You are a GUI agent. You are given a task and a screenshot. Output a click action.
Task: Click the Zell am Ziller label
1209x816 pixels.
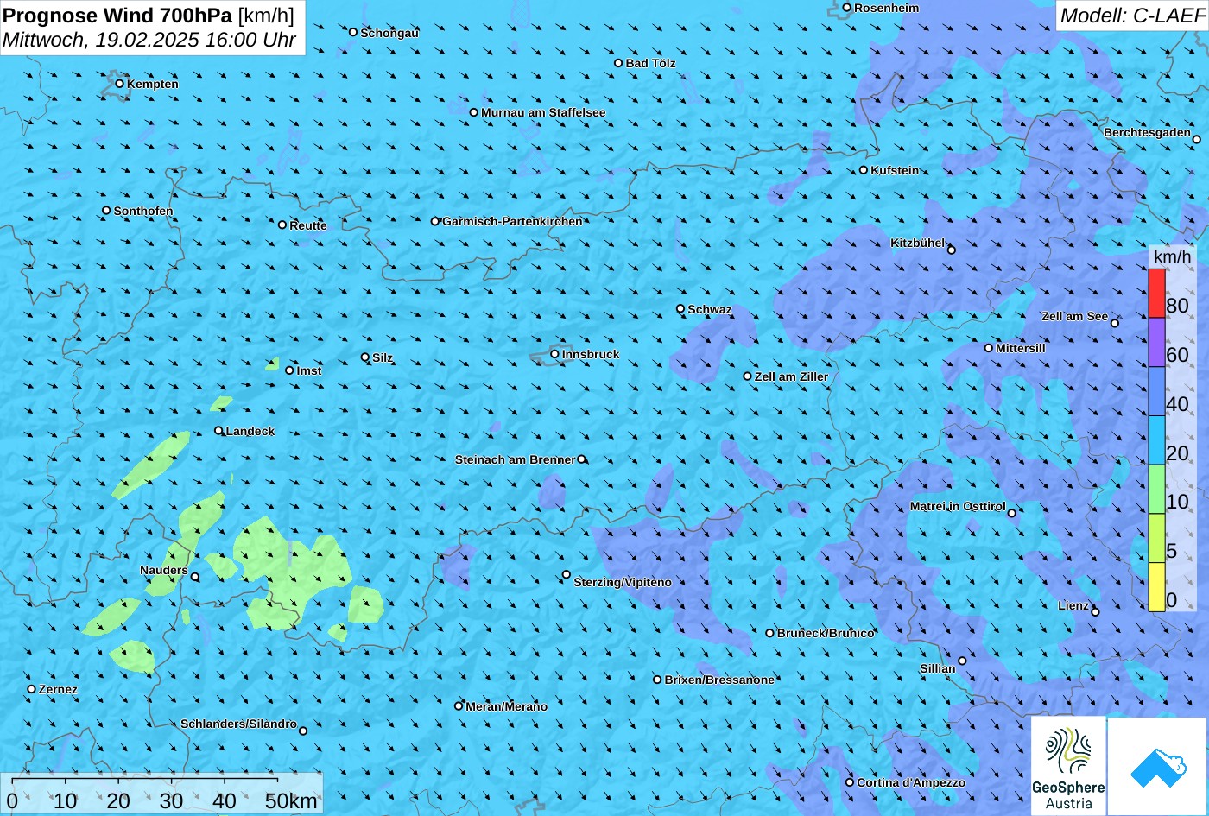pyautogui.click(x=791, y=376)
